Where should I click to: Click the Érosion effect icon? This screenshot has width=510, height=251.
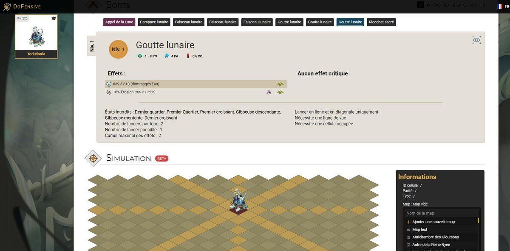[x=109, y=92]
